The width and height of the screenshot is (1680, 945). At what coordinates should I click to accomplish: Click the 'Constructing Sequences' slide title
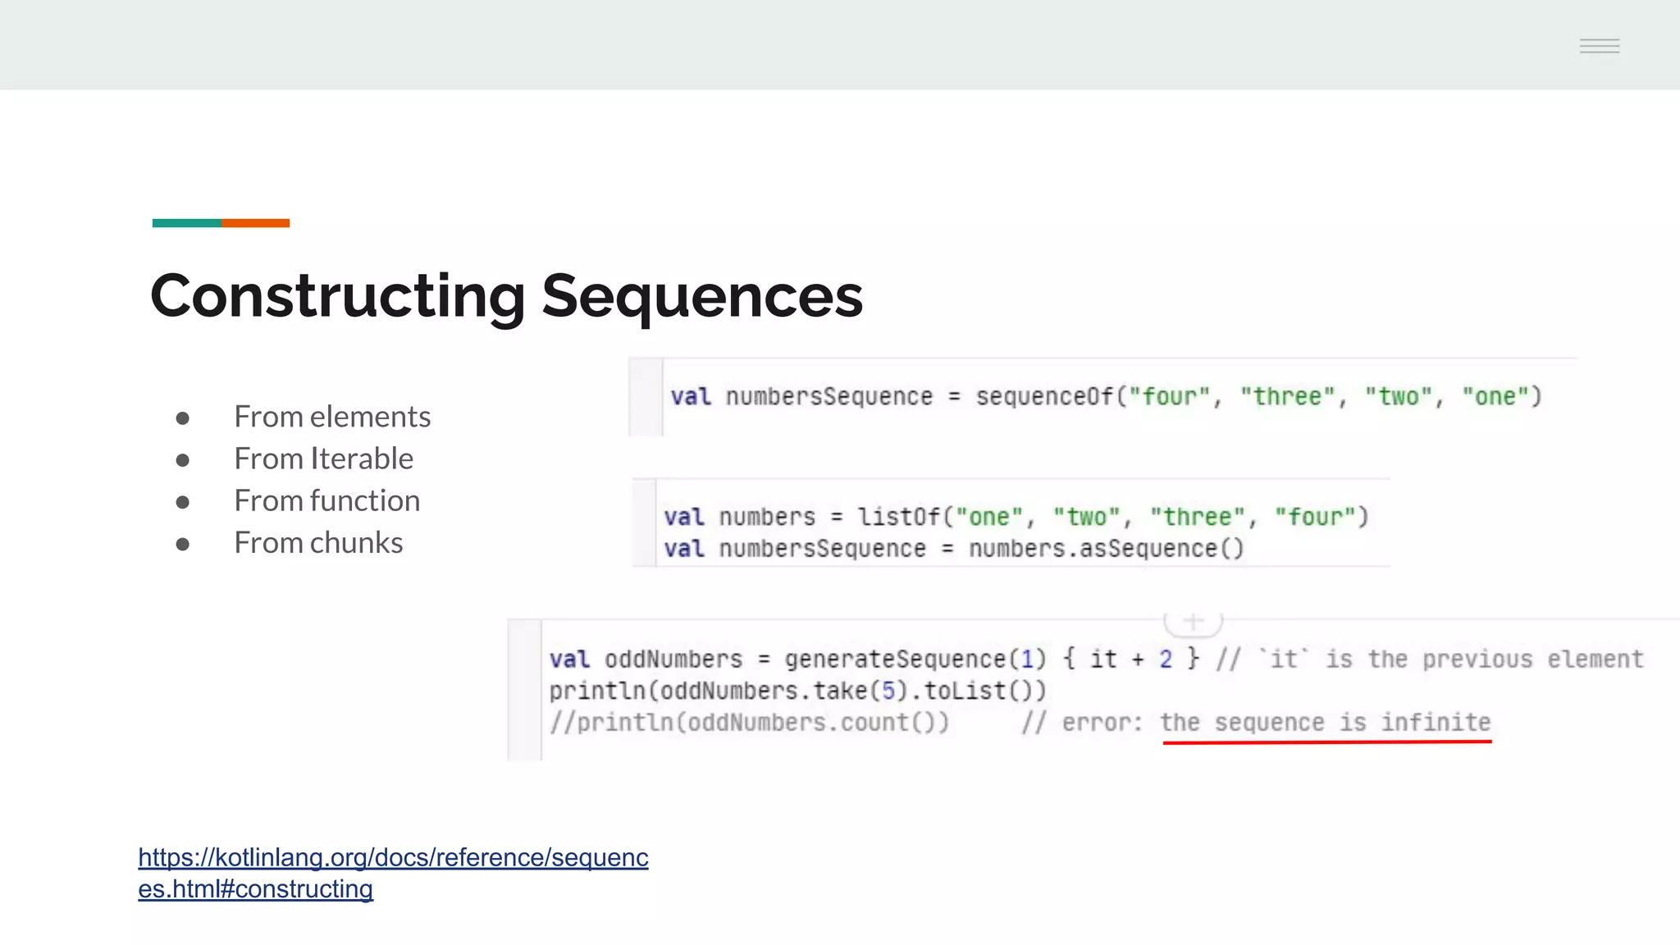[x=506, y=297]
